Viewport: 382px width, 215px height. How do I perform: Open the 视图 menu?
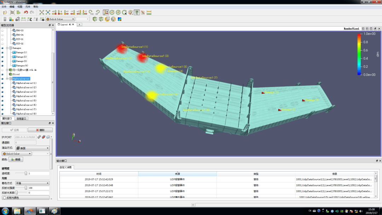coord(20,7)
